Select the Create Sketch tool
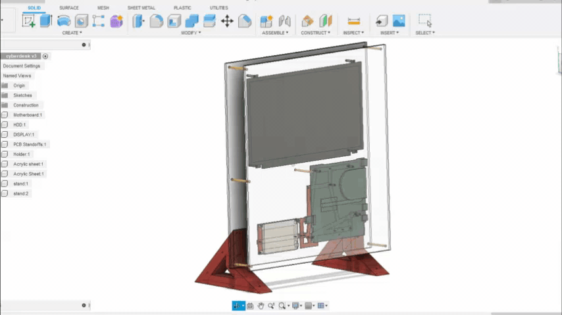 pos(28,21)
